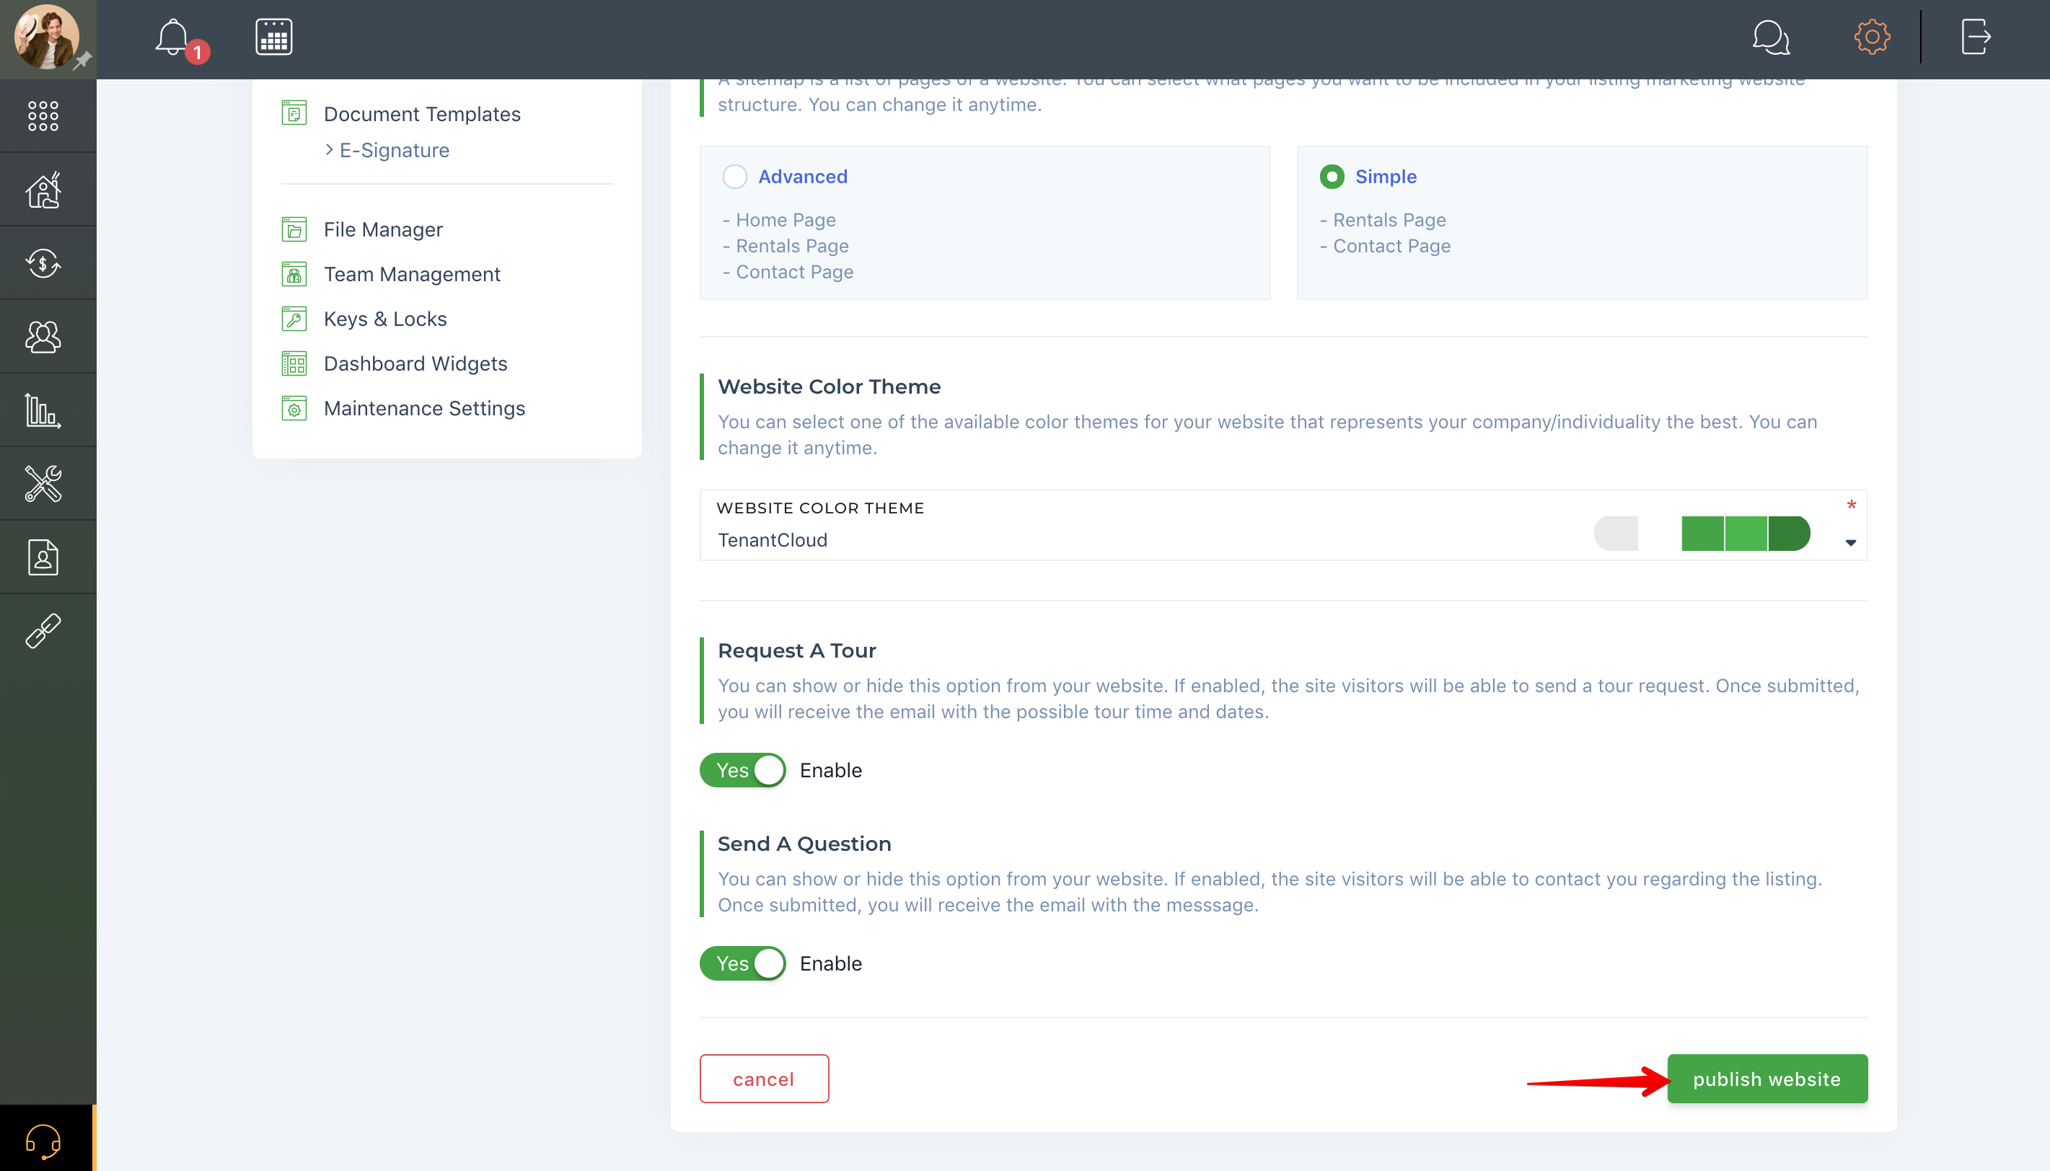Open the properties house icon in the sidebar
The width and height of the screenshot is (2050, 1171).
coord(43,190)
